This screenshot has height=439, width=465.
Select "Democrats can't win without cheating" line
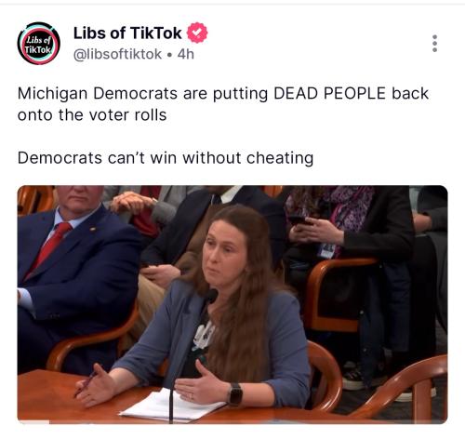click(x=166, y=158)
